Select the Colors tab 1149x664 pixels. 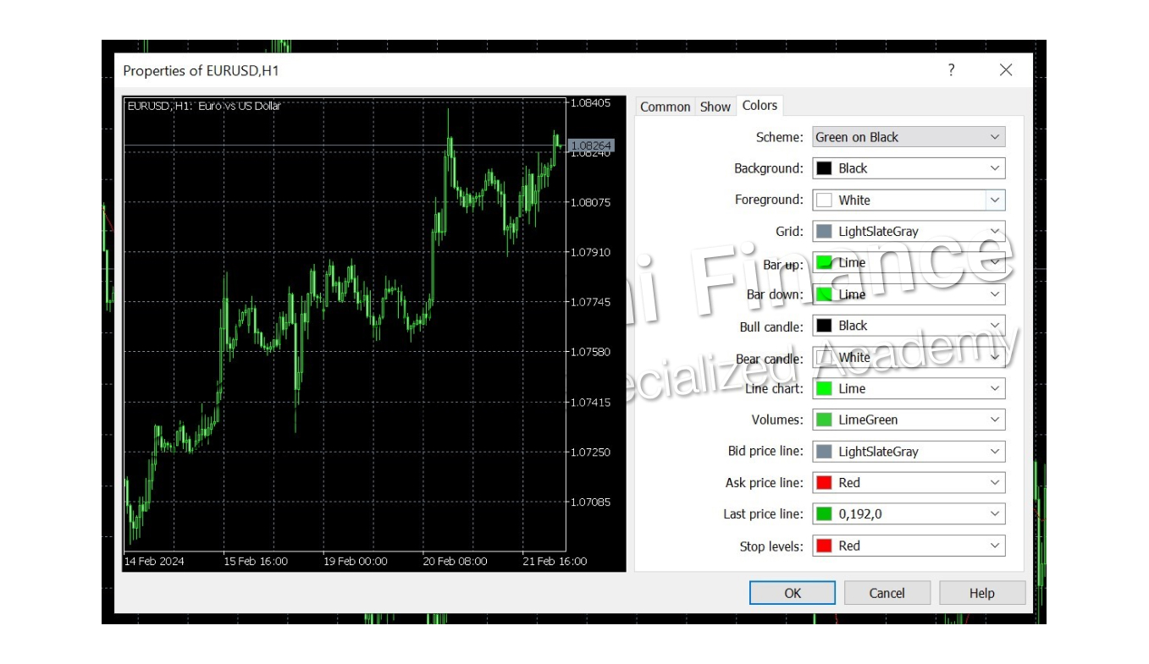tap(760, 106)
